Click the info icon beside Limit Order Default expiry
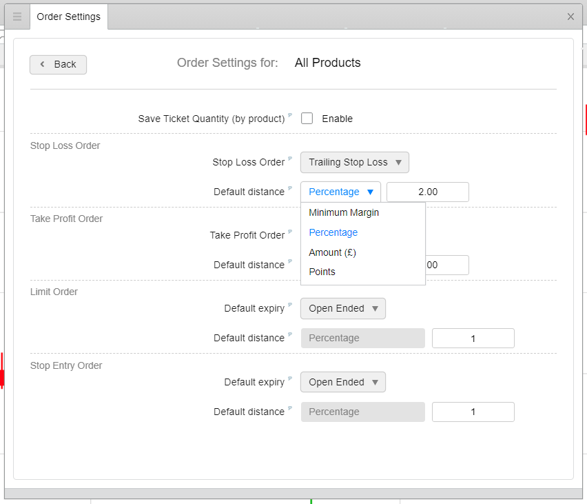 (290, 305)
